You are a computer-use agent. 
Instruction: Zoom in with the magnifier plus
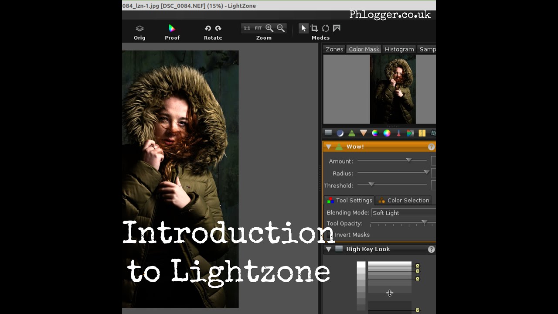point(269,28)
